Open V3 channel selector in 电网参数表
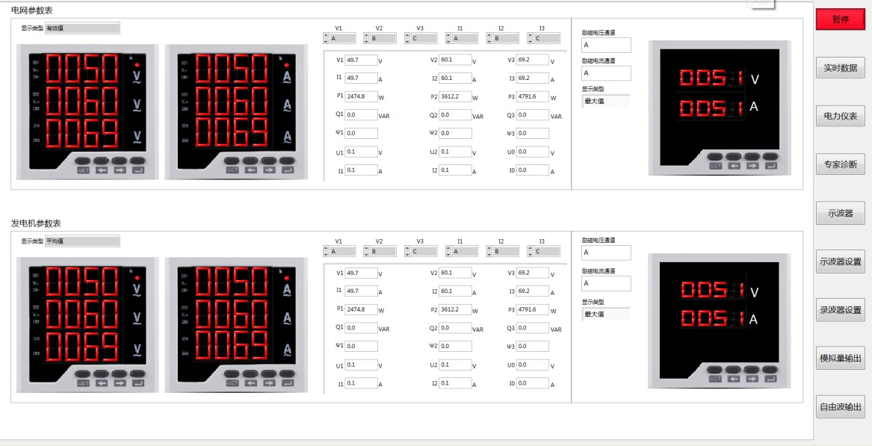 [424, 38]
